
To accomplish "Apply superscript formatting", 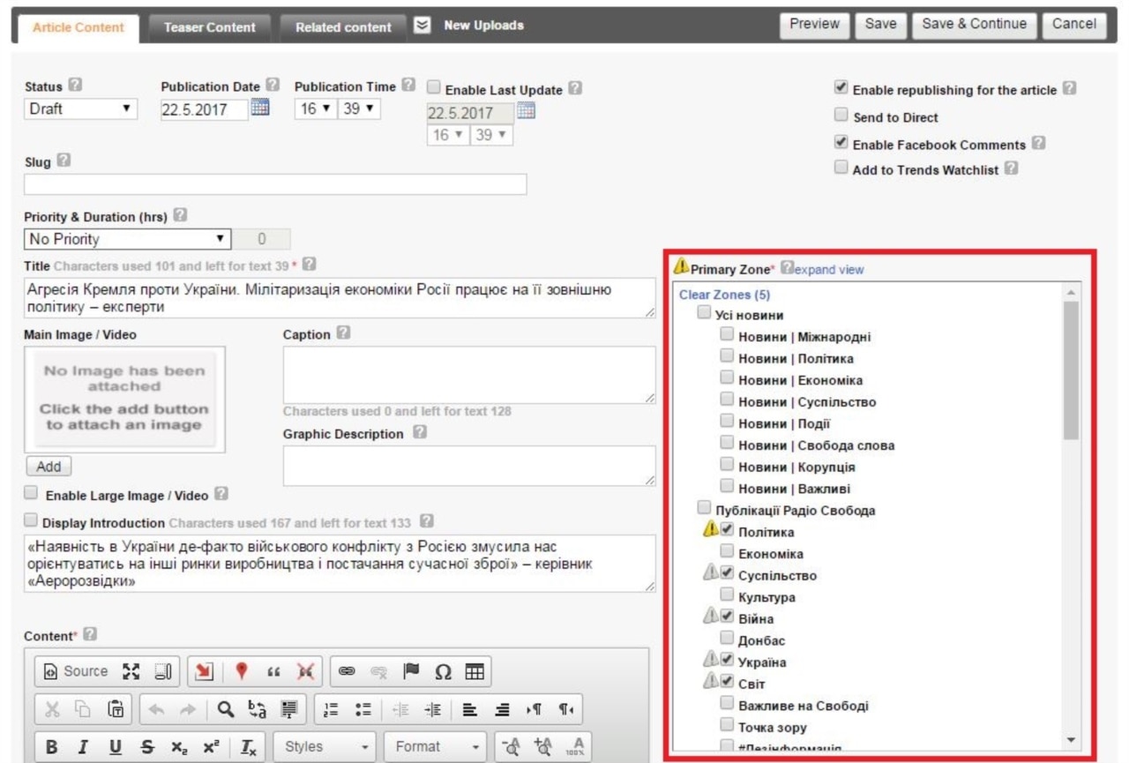I will click(210, 747).
